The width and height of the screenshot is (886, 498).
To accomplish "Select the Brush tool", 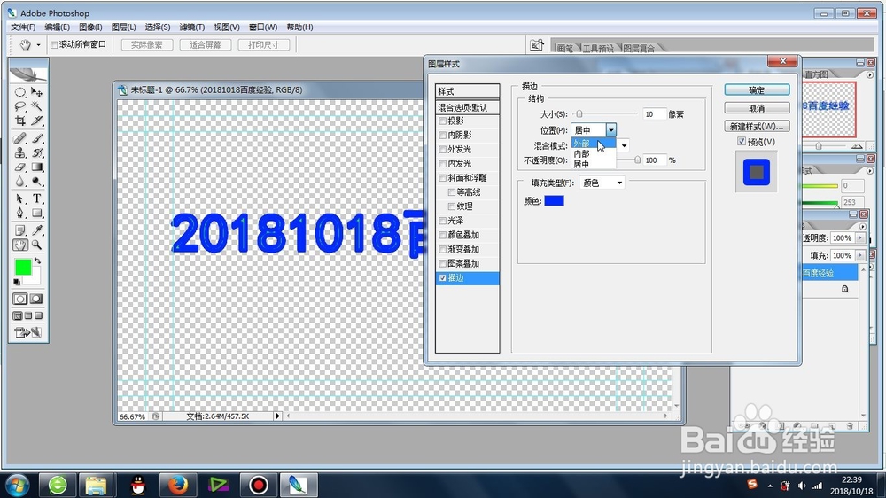I will (x=36, y=138).
